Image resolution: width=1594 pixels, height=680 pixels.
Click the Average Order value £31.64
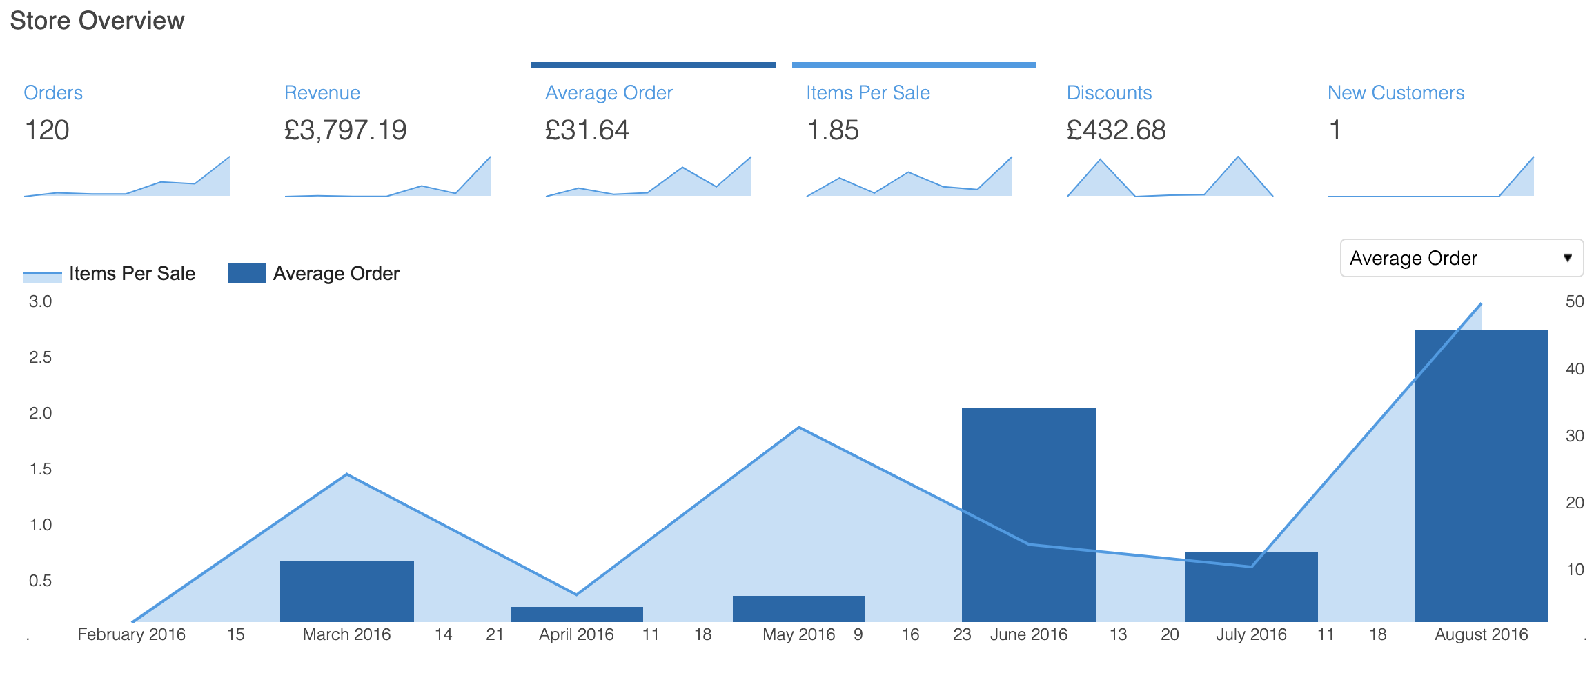click(587, 130)
